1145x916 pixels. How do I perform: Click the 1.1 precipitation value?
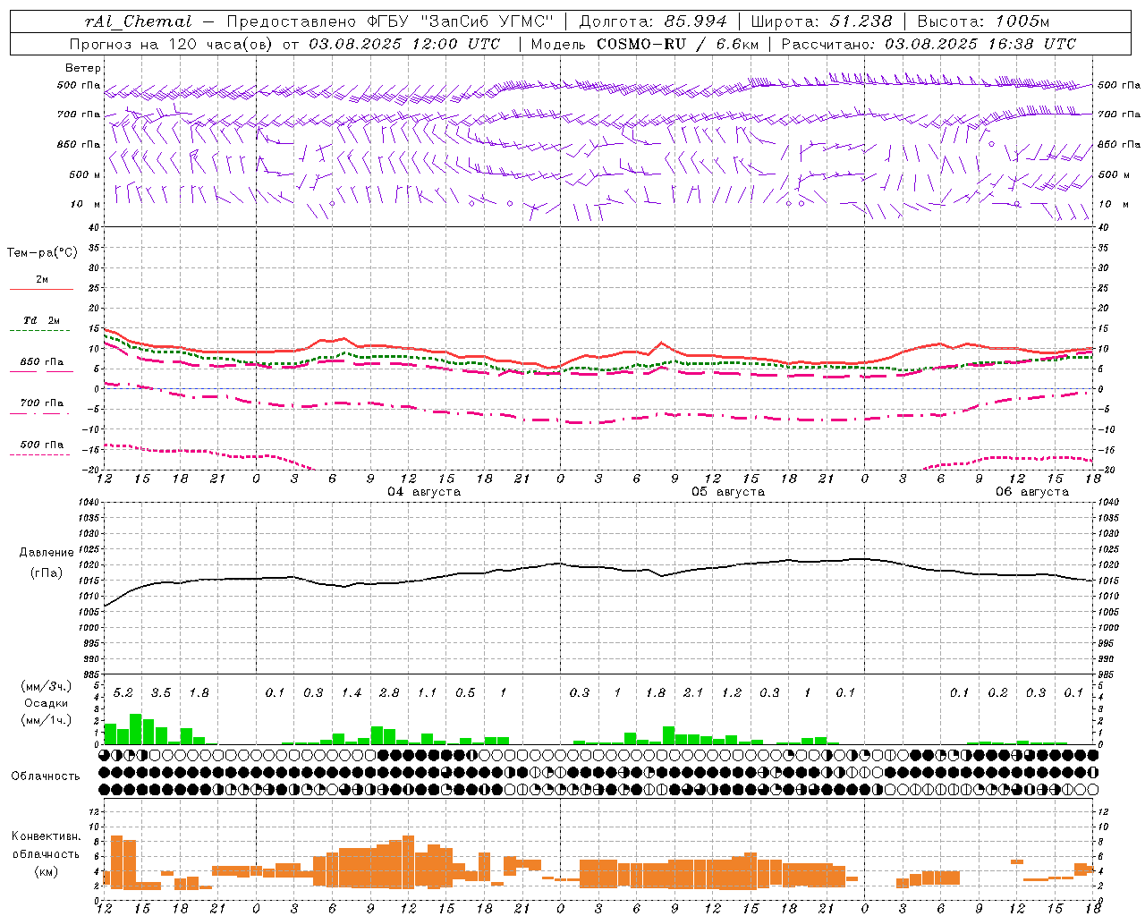pos(428,692)
